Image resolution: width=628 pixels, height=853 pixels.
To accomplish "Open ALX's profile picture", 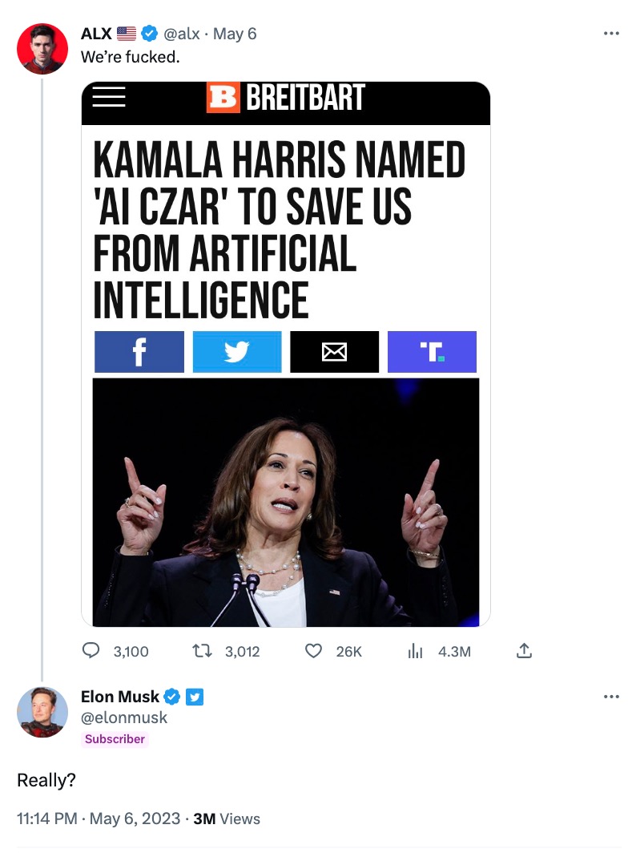I will click(42, 50).
